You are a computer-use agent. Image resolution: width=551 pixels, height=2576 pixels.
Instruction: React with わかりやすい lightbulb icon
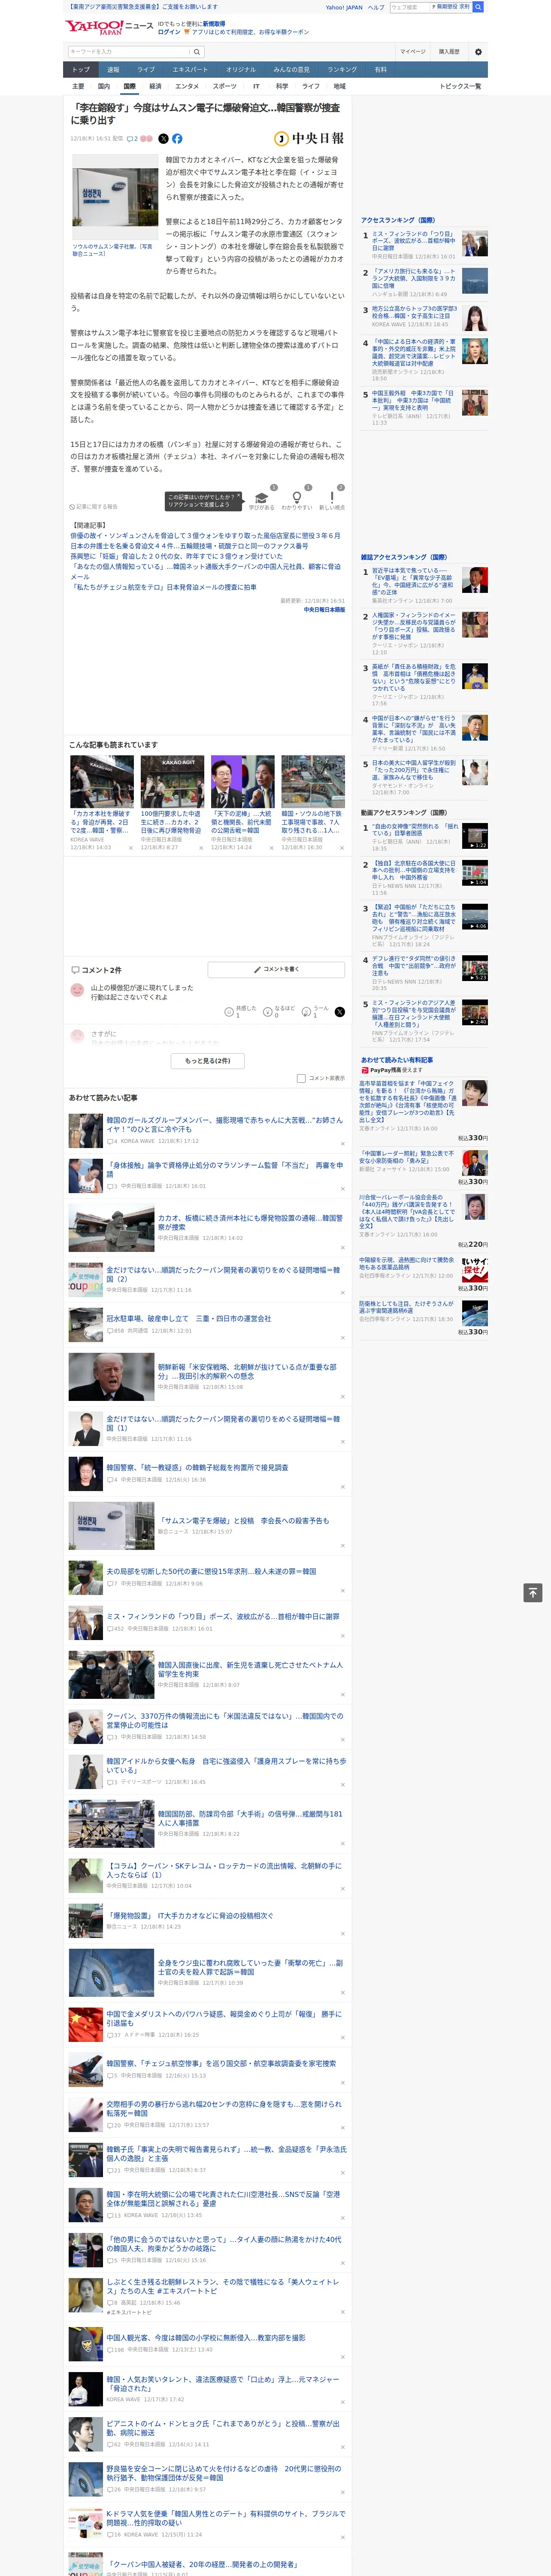(x=296, y=498)
